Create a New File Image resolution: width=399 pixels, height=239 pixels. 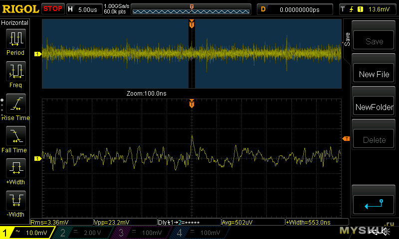click(x=374, y=73)
